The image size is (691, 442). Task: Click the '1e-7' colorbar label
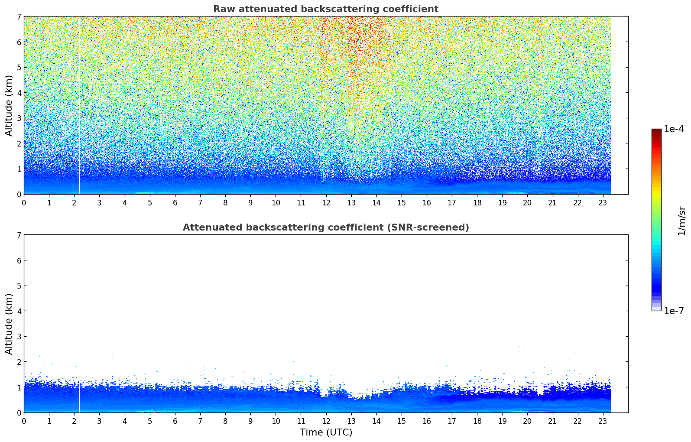click(674, 311)
